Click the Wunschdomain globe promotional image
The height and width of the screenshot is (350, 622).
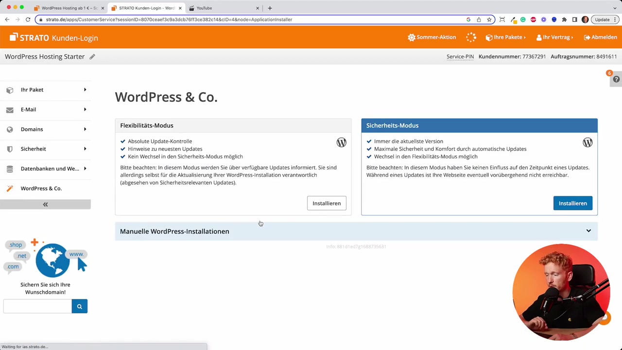(x=46, y=258)
